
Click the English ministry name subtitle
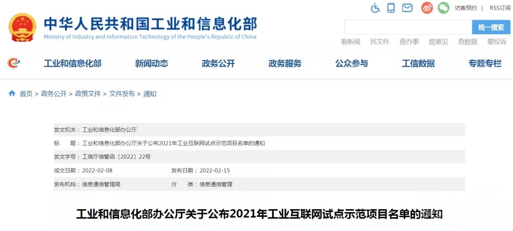[150, 37]
